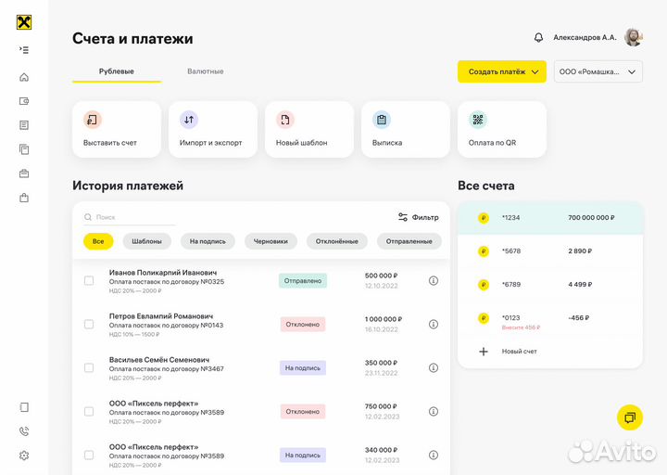Open the yellow chat bubble button

point(630,417)
